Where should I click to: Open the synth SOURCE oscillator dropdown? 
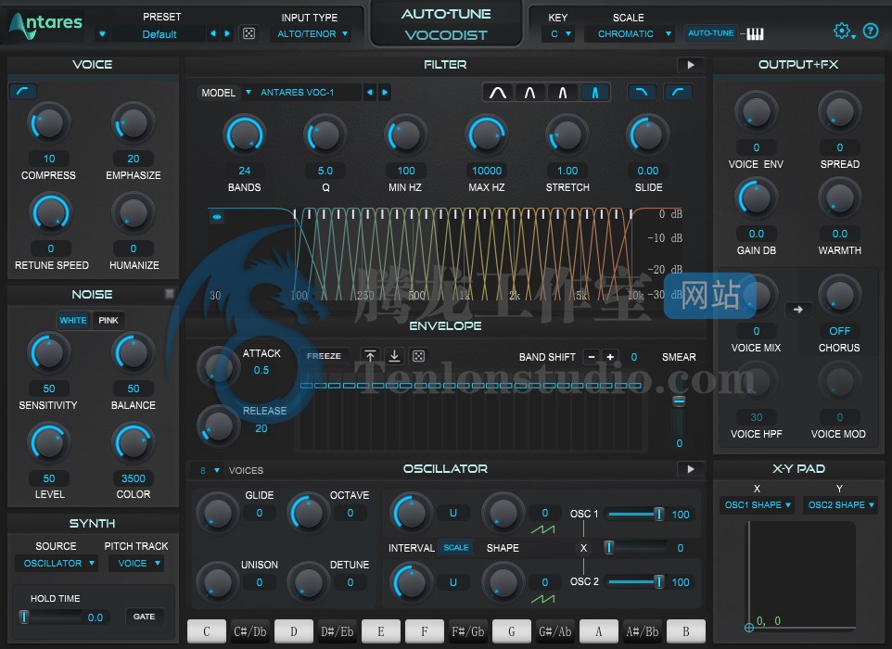click(57, 563)
